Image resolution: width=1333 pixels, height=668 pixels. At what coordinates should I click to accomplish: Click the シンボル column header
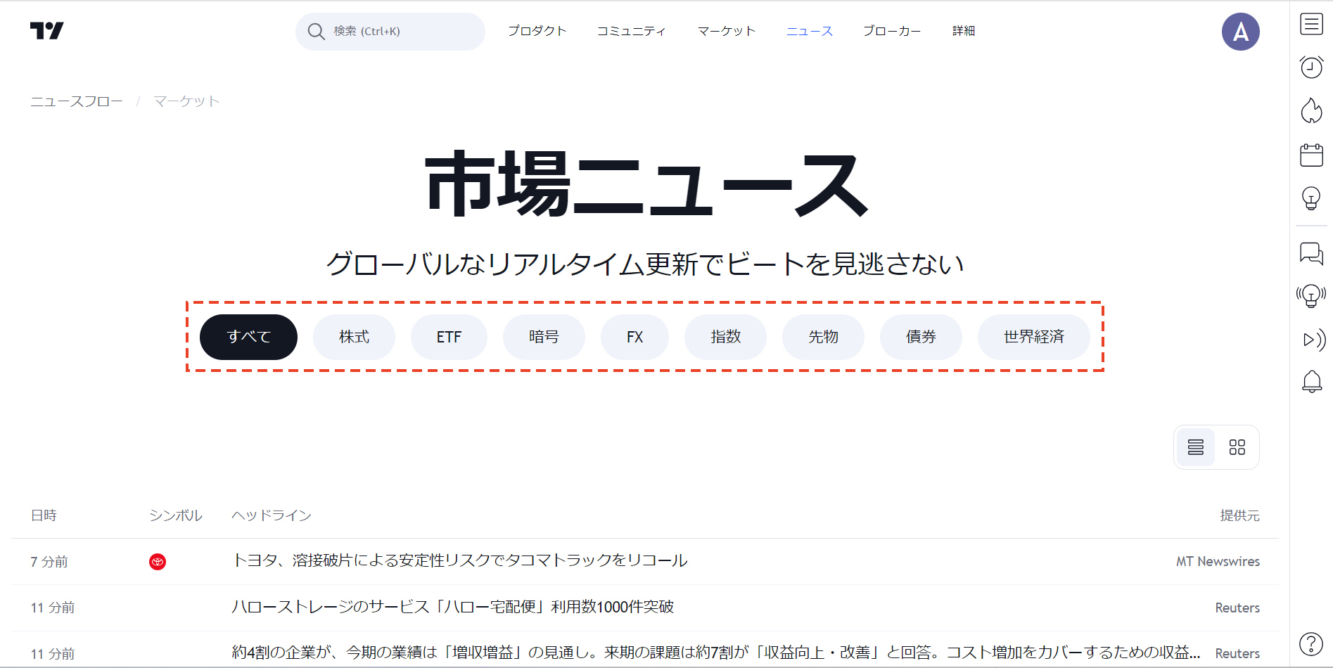[x=176, y=515]
